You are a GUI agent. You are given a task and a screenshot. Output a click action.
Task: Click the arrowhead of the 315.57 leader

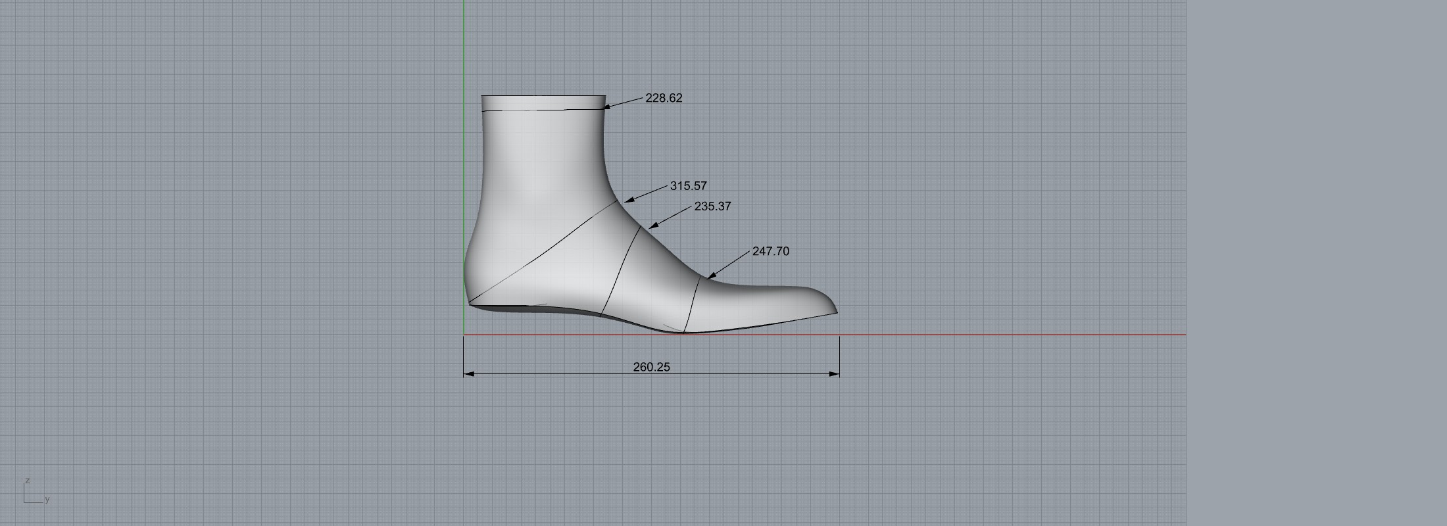click(628, 200)
